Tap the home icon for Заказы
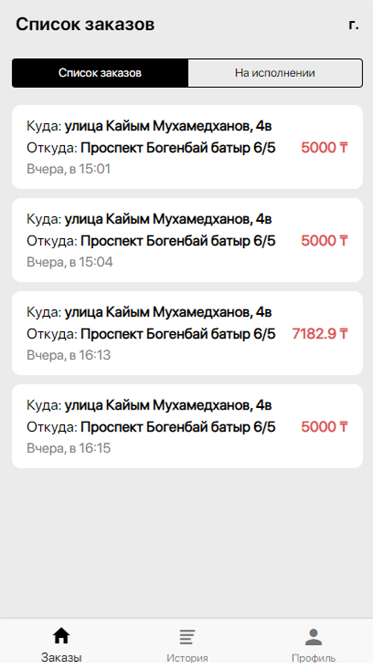Image resolution: width=373 pixels, height=663 pixels. click(x=61, y=636)
